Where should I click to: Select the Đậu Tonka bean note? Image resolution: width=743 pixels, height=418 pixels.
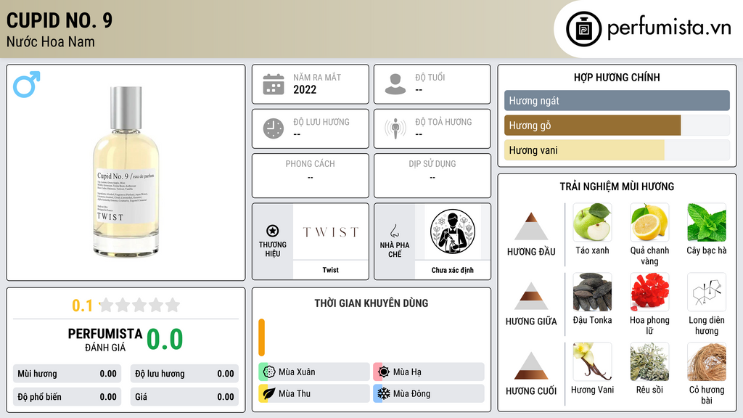pos(592,292)
